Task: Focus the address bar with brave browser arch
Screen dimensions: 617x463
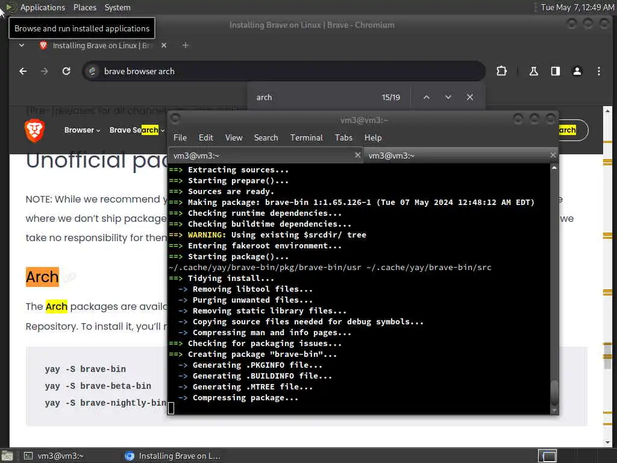Action: click(283, 71)
